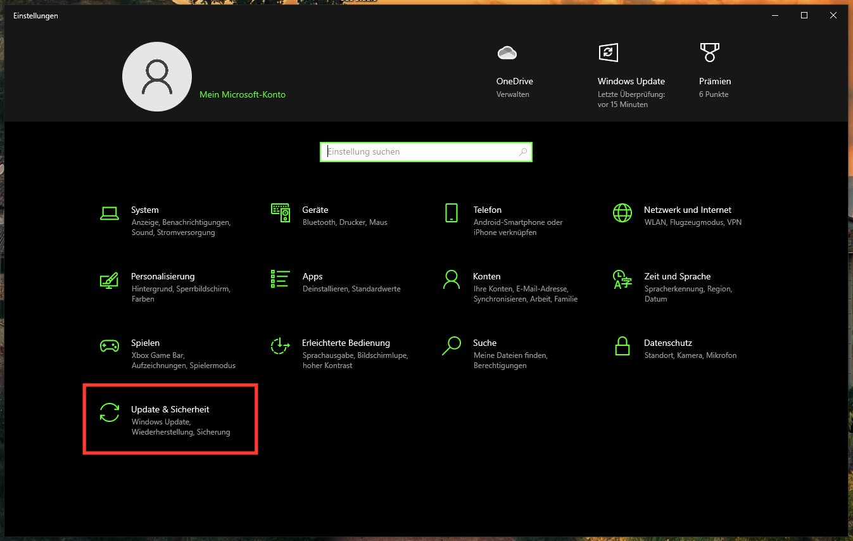
Task: Select the Personalisierung paintbrush icon
Action: 110,280
